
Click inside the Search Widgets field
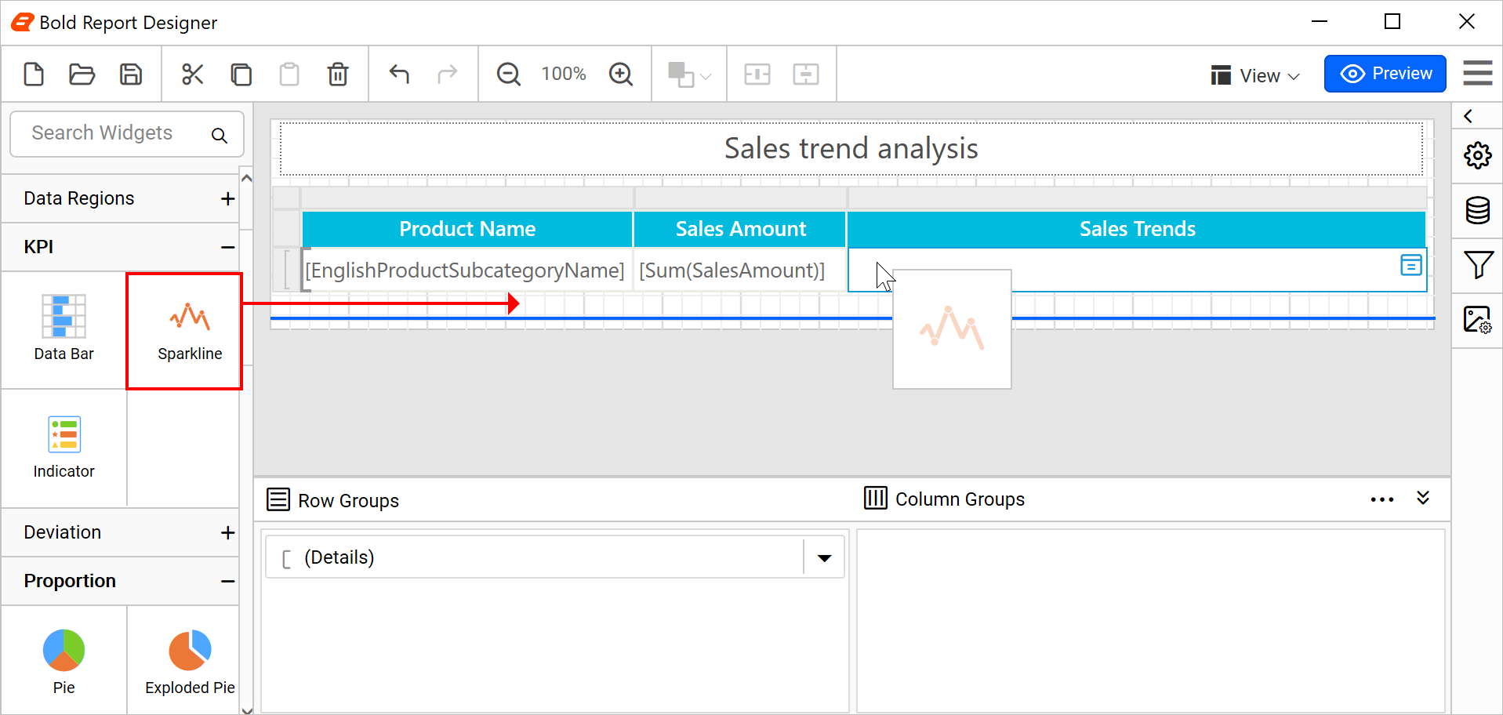110,132
